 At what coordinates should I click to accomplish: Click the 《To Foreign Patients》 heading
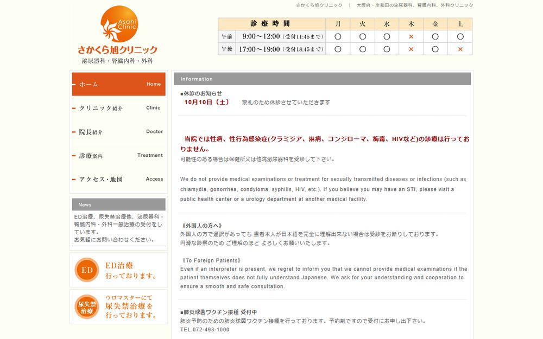[211, 260]
